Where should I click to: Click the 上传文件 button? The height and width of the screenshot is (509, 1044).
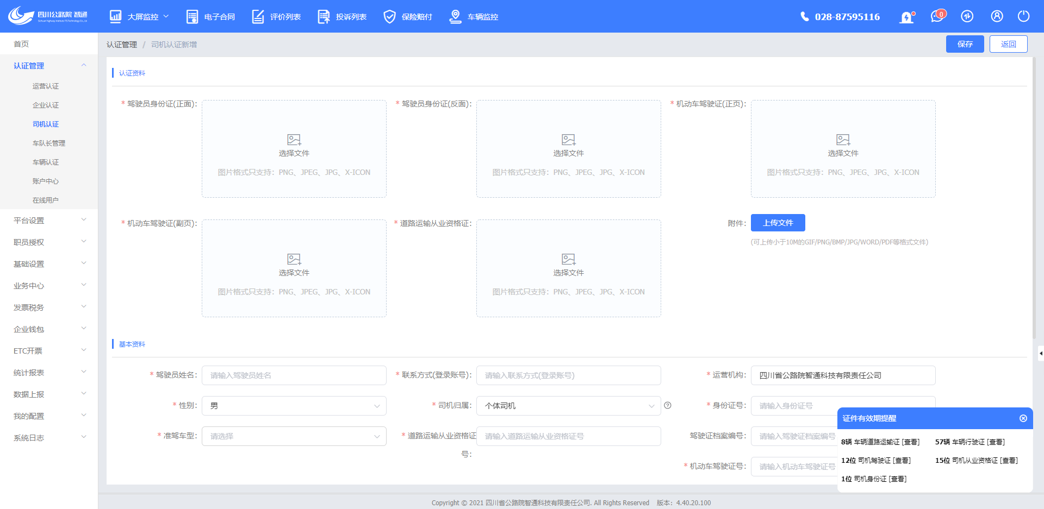(x=778, y=223)
